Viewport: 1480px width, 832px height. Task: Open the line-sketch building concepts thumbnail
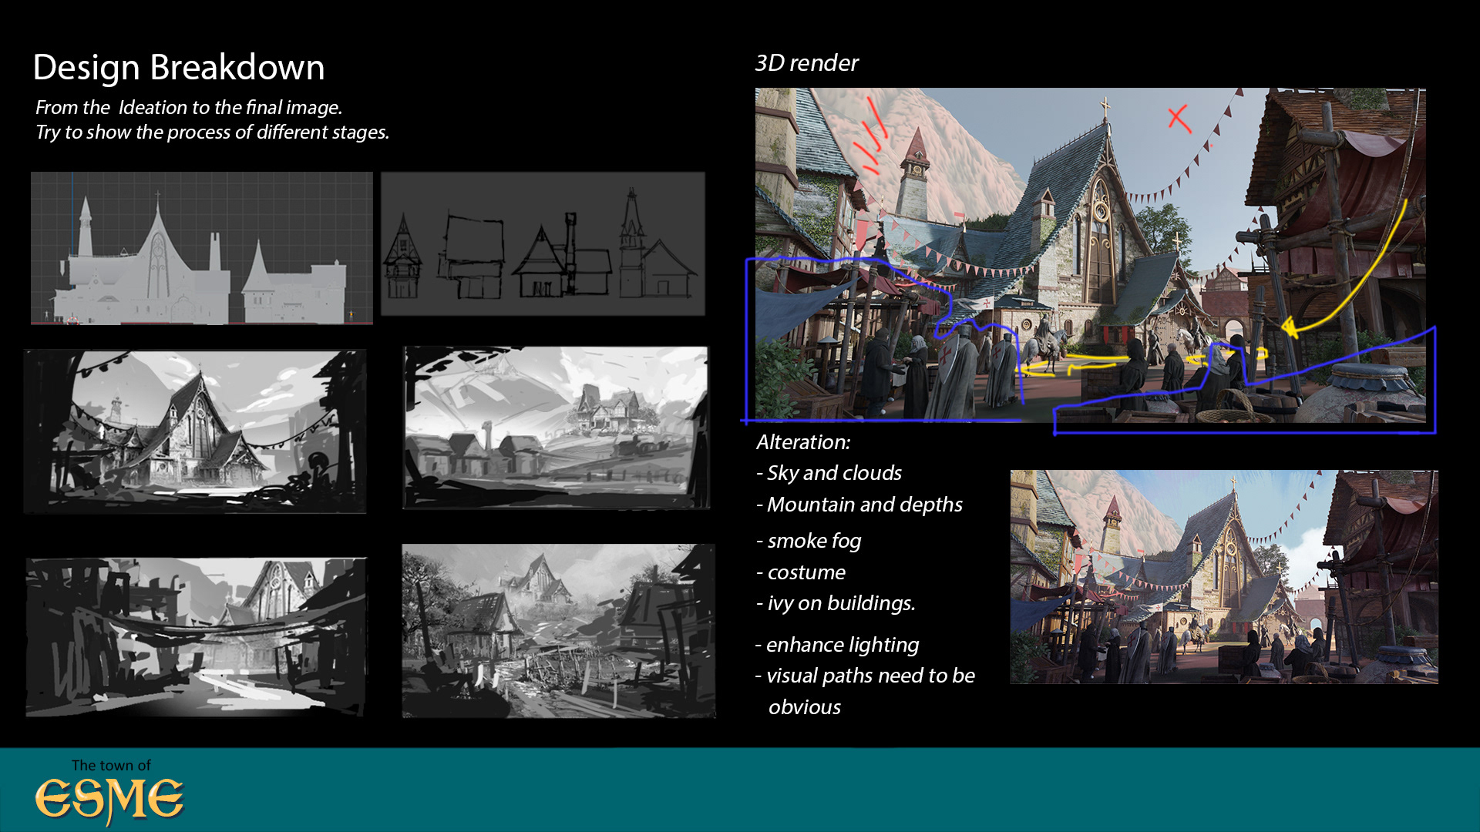tap(543, 243)
